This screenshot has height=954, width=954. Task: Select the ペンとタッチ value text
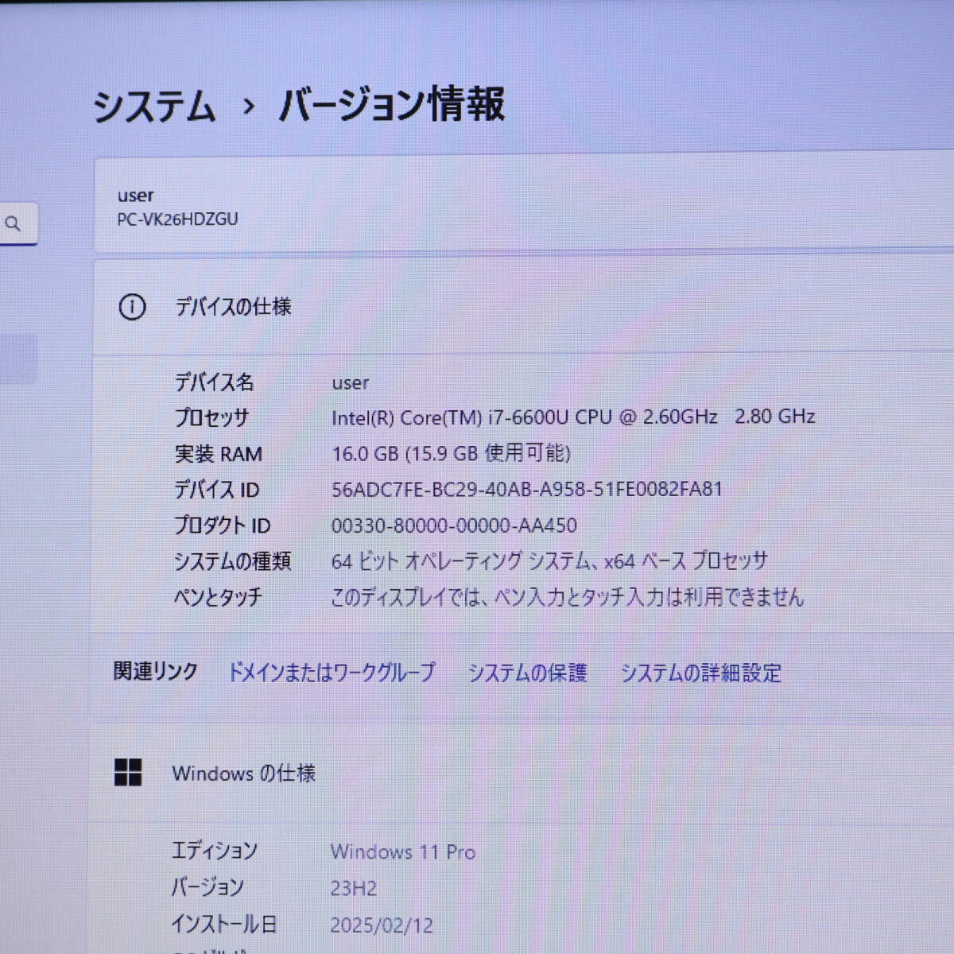click(x=568, y=597)
